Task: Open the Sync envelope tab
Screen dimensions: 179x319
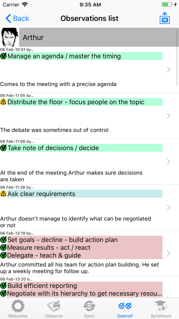Action: pos(89,309)
